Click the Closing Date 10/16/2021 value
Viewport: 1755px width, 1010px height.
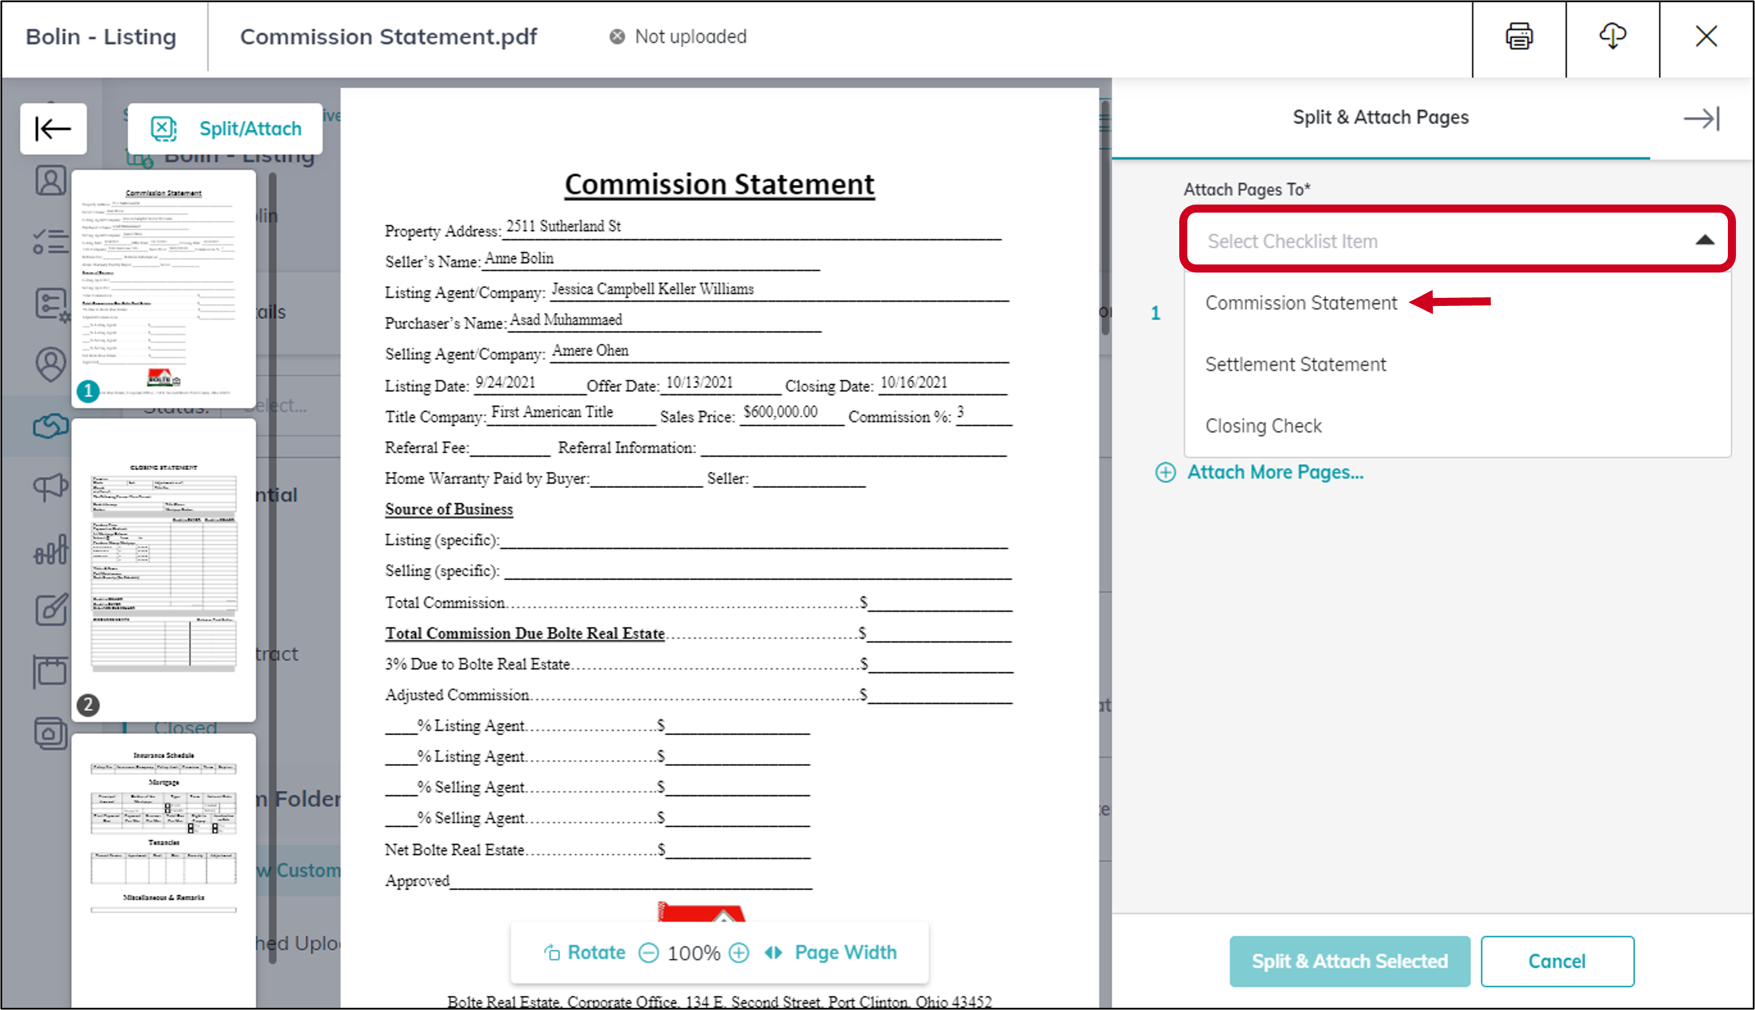[x=914, y=382]
